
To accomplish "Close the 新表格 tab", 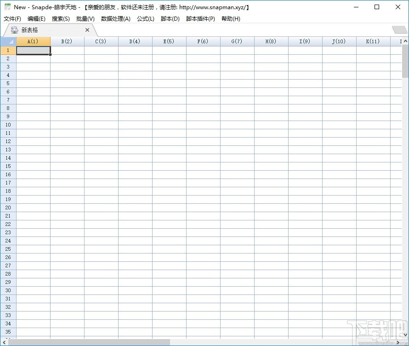I will 87,30.
